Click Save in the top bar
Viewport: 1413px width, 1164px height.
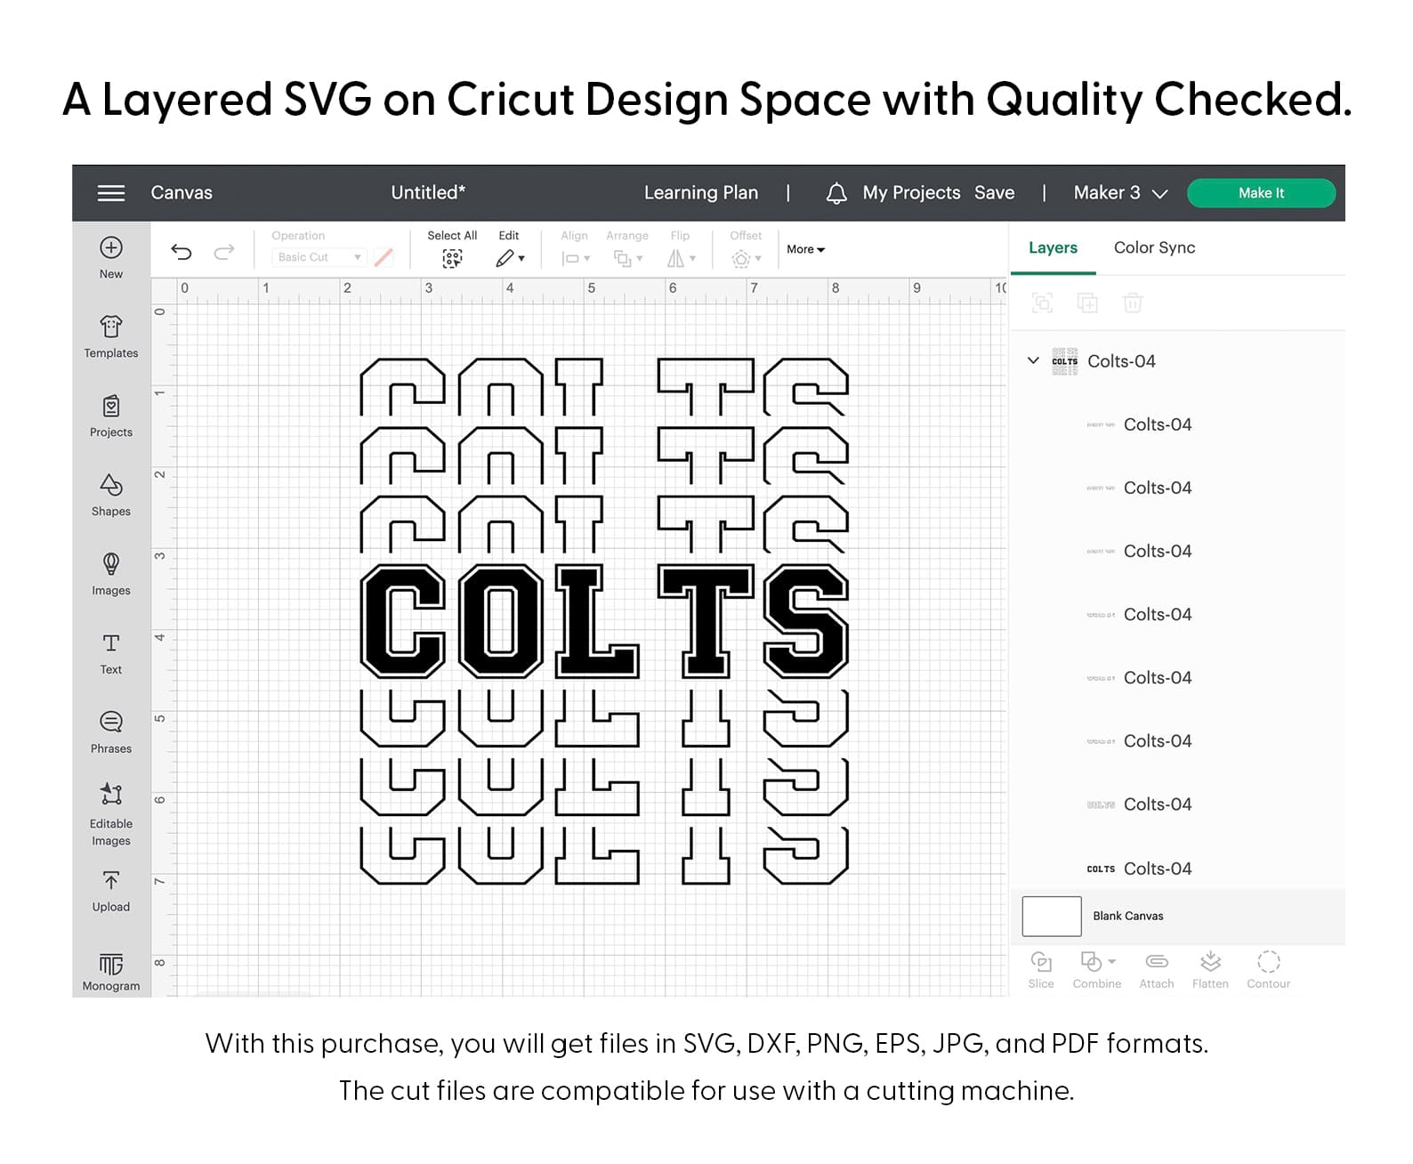(994, 193)
